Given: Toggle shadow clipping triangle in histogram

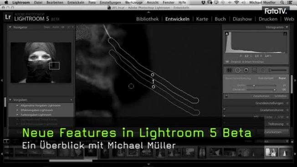Looking at the screenshot, I should (227, 34).
